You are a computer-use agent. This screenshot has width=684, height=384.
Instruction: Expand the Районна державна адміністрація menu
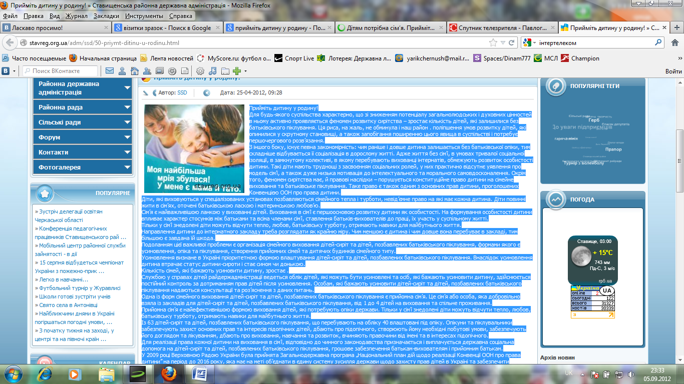[x=126, y=88]
